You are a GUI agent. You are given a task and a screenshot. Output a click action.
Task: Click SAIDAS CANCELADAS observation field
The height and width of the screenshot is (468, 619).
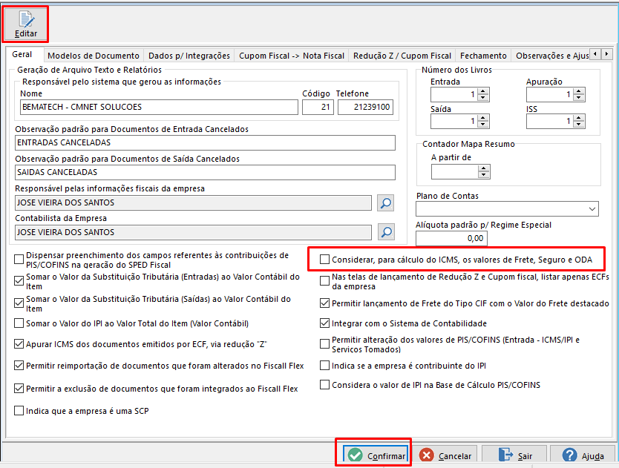pos(206,173)
